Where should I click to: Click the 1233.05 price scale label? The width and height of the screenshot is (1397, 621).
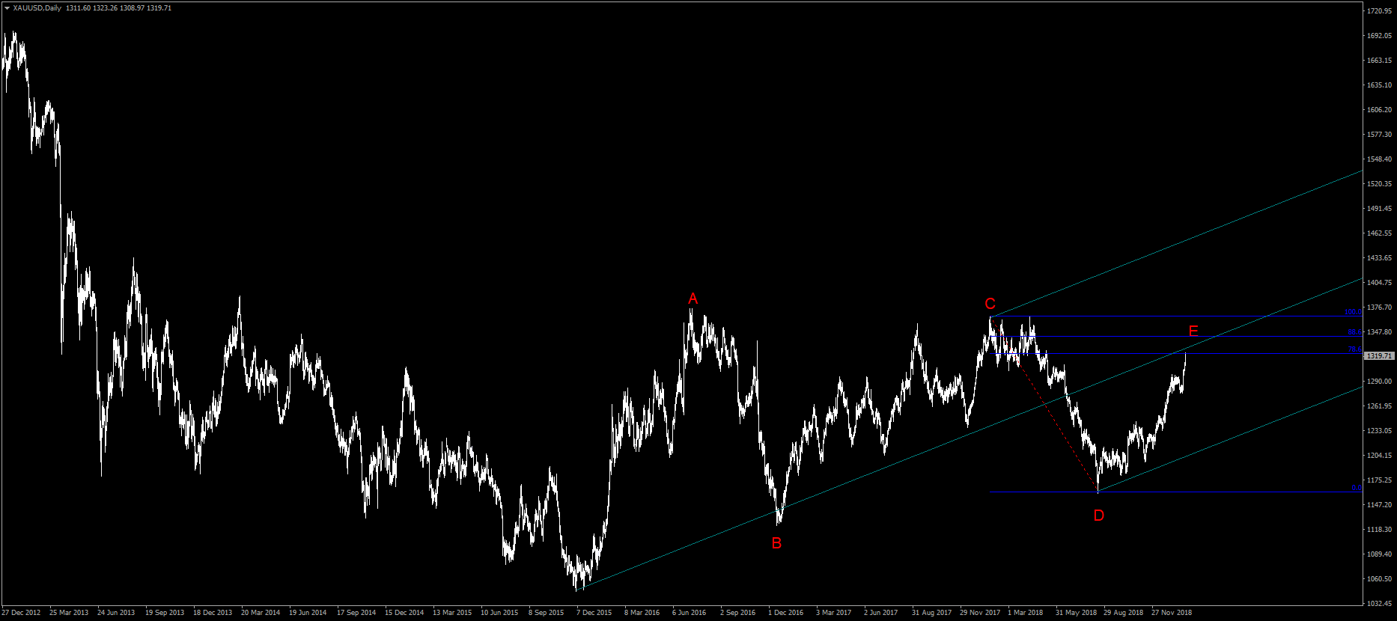pyautogui.click(x=1379, y=431)
